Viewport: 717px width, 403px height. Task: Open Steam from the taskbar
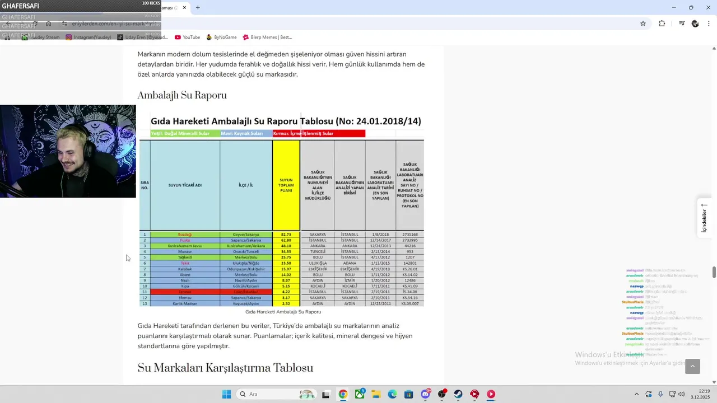(x=458, y=394)
